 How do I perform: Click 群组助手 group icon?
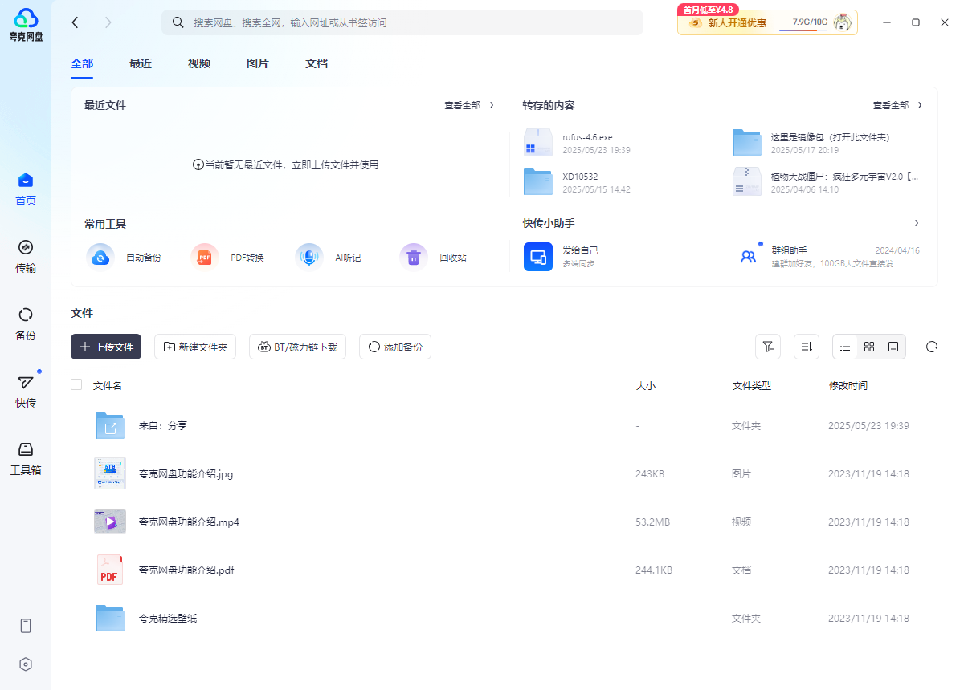click(x=748, y=257)
